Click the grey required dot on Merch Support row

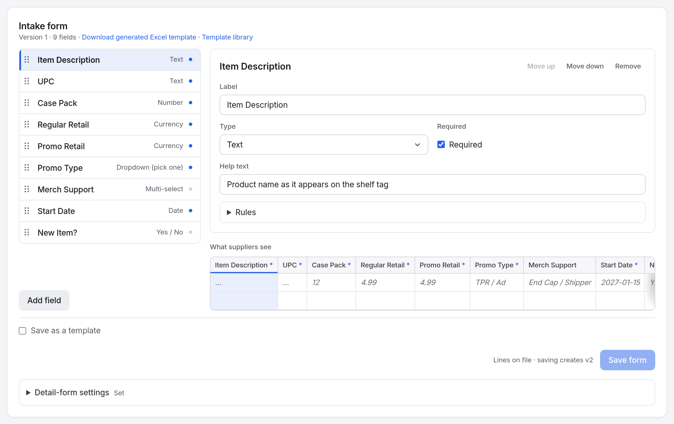click(191, 189)
